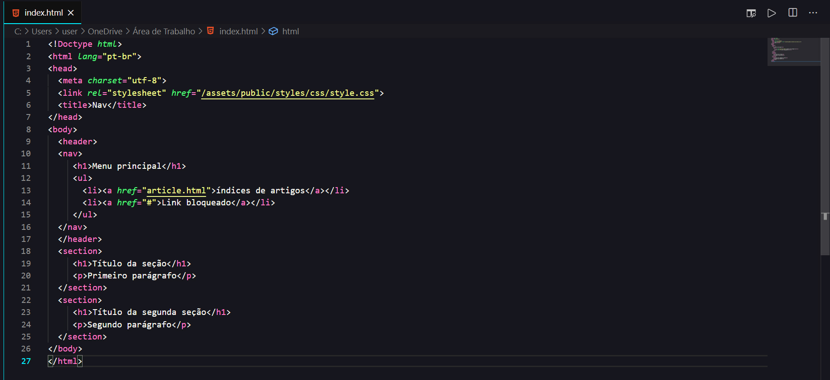The width and height of the screenshot is (830, 380).
Task: Open the preview to the side icon
Action: click(x=751, y=13)
